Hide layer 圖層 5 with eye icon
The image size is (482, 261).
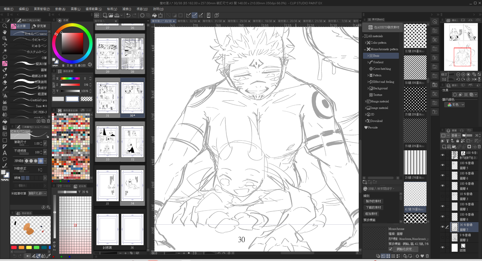click(x=442, y=165)
